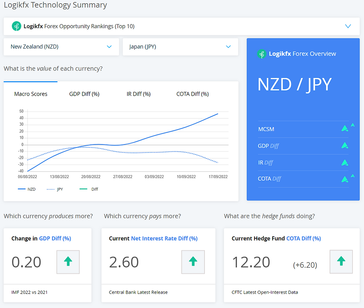Click the 'What is the value of each currency?' heading

[x=53, y=69]
